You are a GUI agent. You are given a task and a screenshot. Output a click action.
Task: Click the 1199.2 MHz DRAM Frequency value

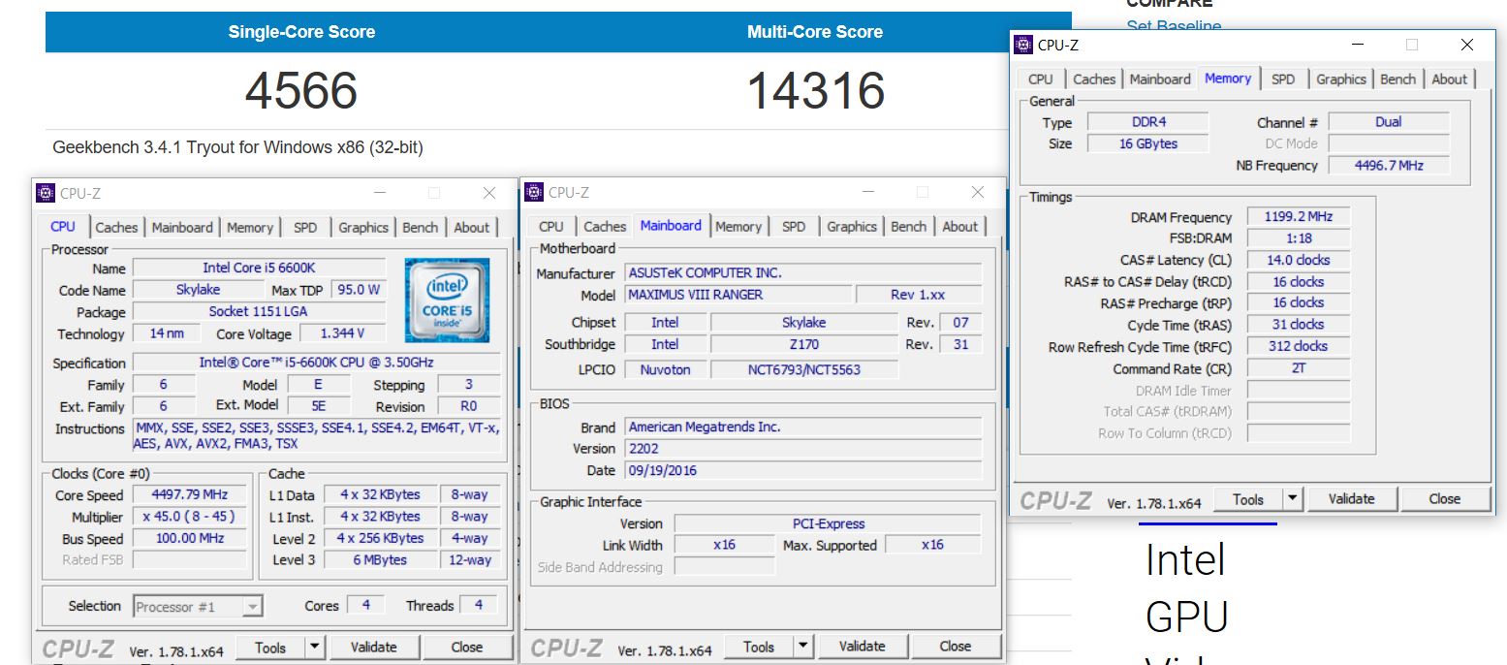(1298, 217)
